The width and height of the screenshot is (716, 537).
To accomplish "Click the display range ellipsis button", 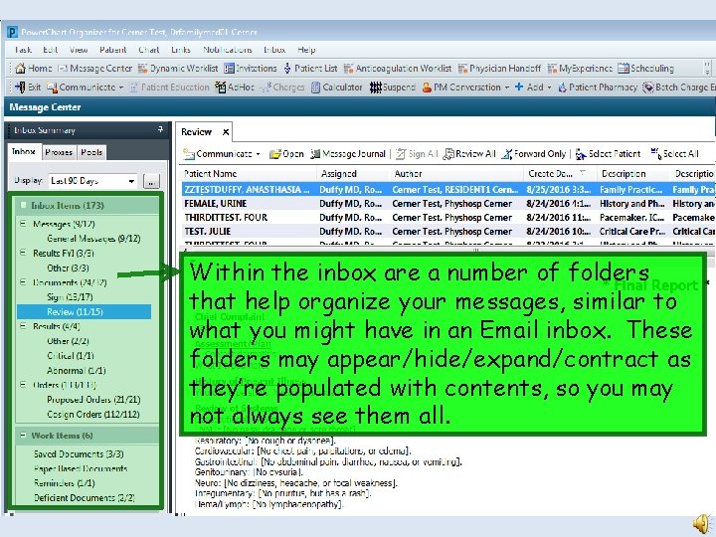I will click(x=151, y=181).
